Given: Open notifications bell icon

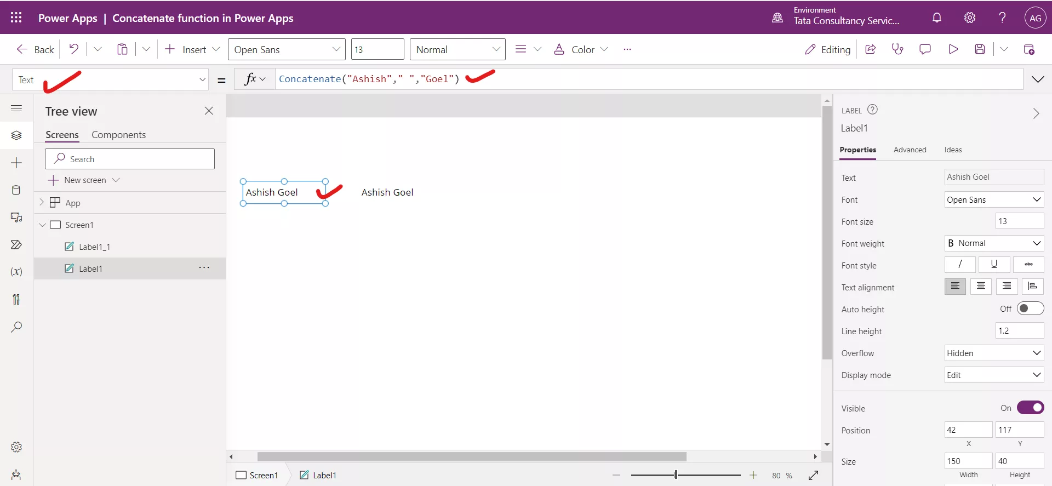Looking at the screenshot, I should pos(937,18).
